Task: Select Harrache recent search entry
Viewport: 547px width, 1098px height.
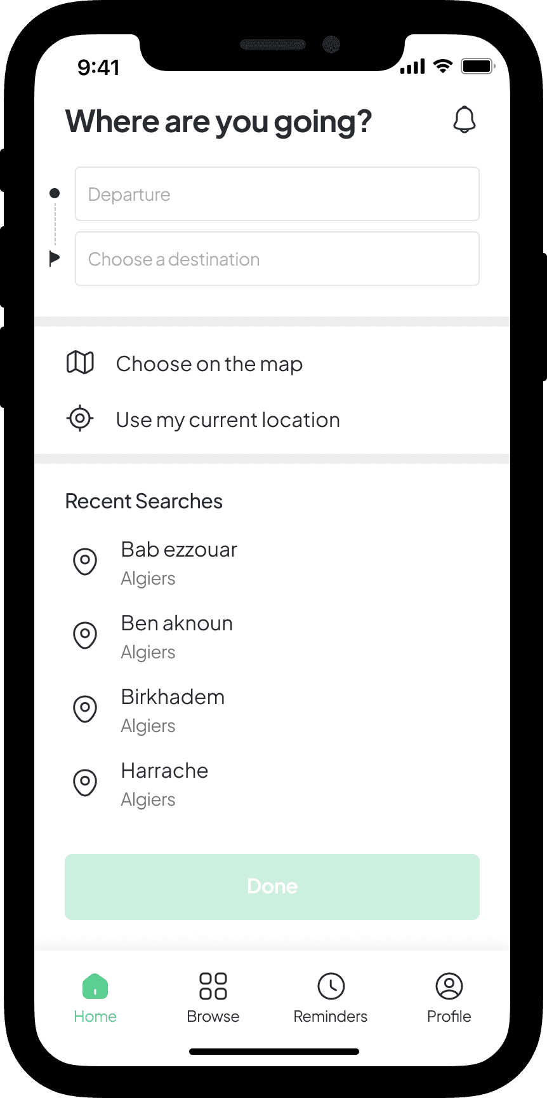Action: tap(272, 784)
